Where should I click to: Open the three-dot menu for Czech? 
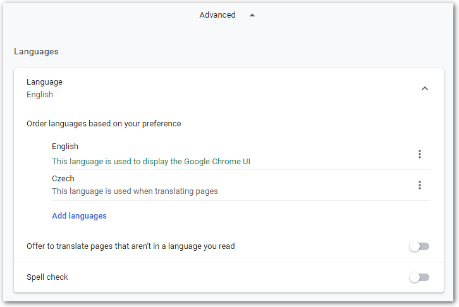coord(419,185)
